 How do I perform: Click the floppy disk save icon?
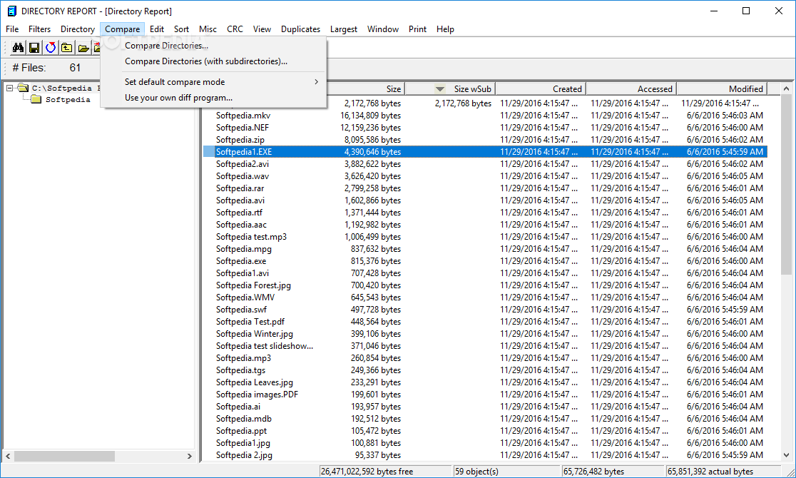point(34,48)
